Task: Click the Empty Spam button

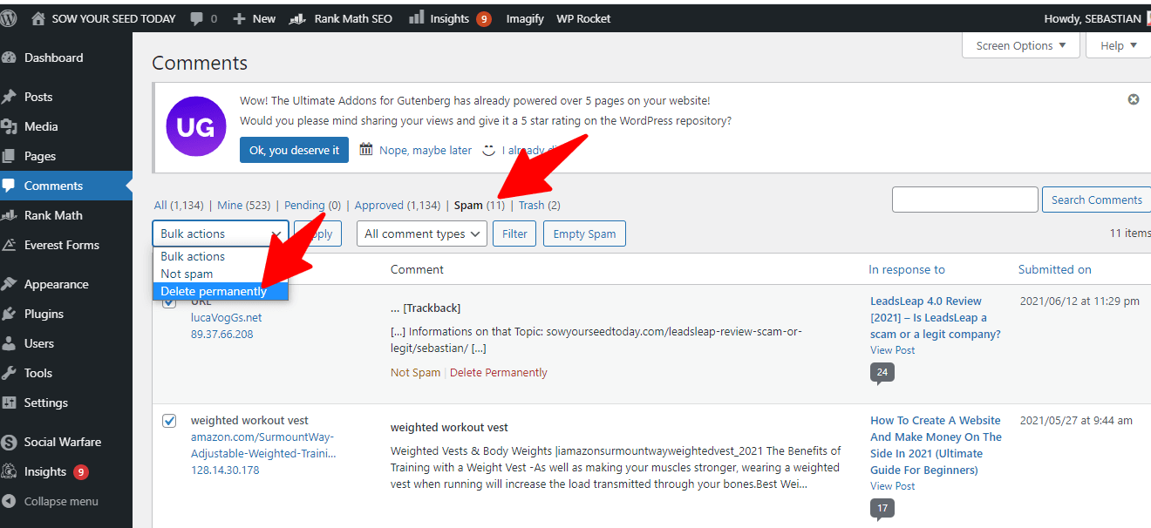Action: coord(584,234)
